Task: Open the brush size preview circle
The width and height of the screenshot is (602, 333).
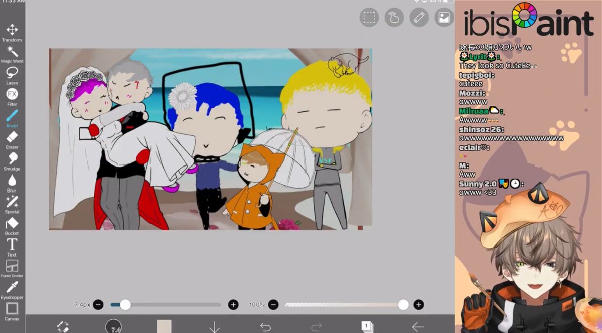Action: pos(114,327)
